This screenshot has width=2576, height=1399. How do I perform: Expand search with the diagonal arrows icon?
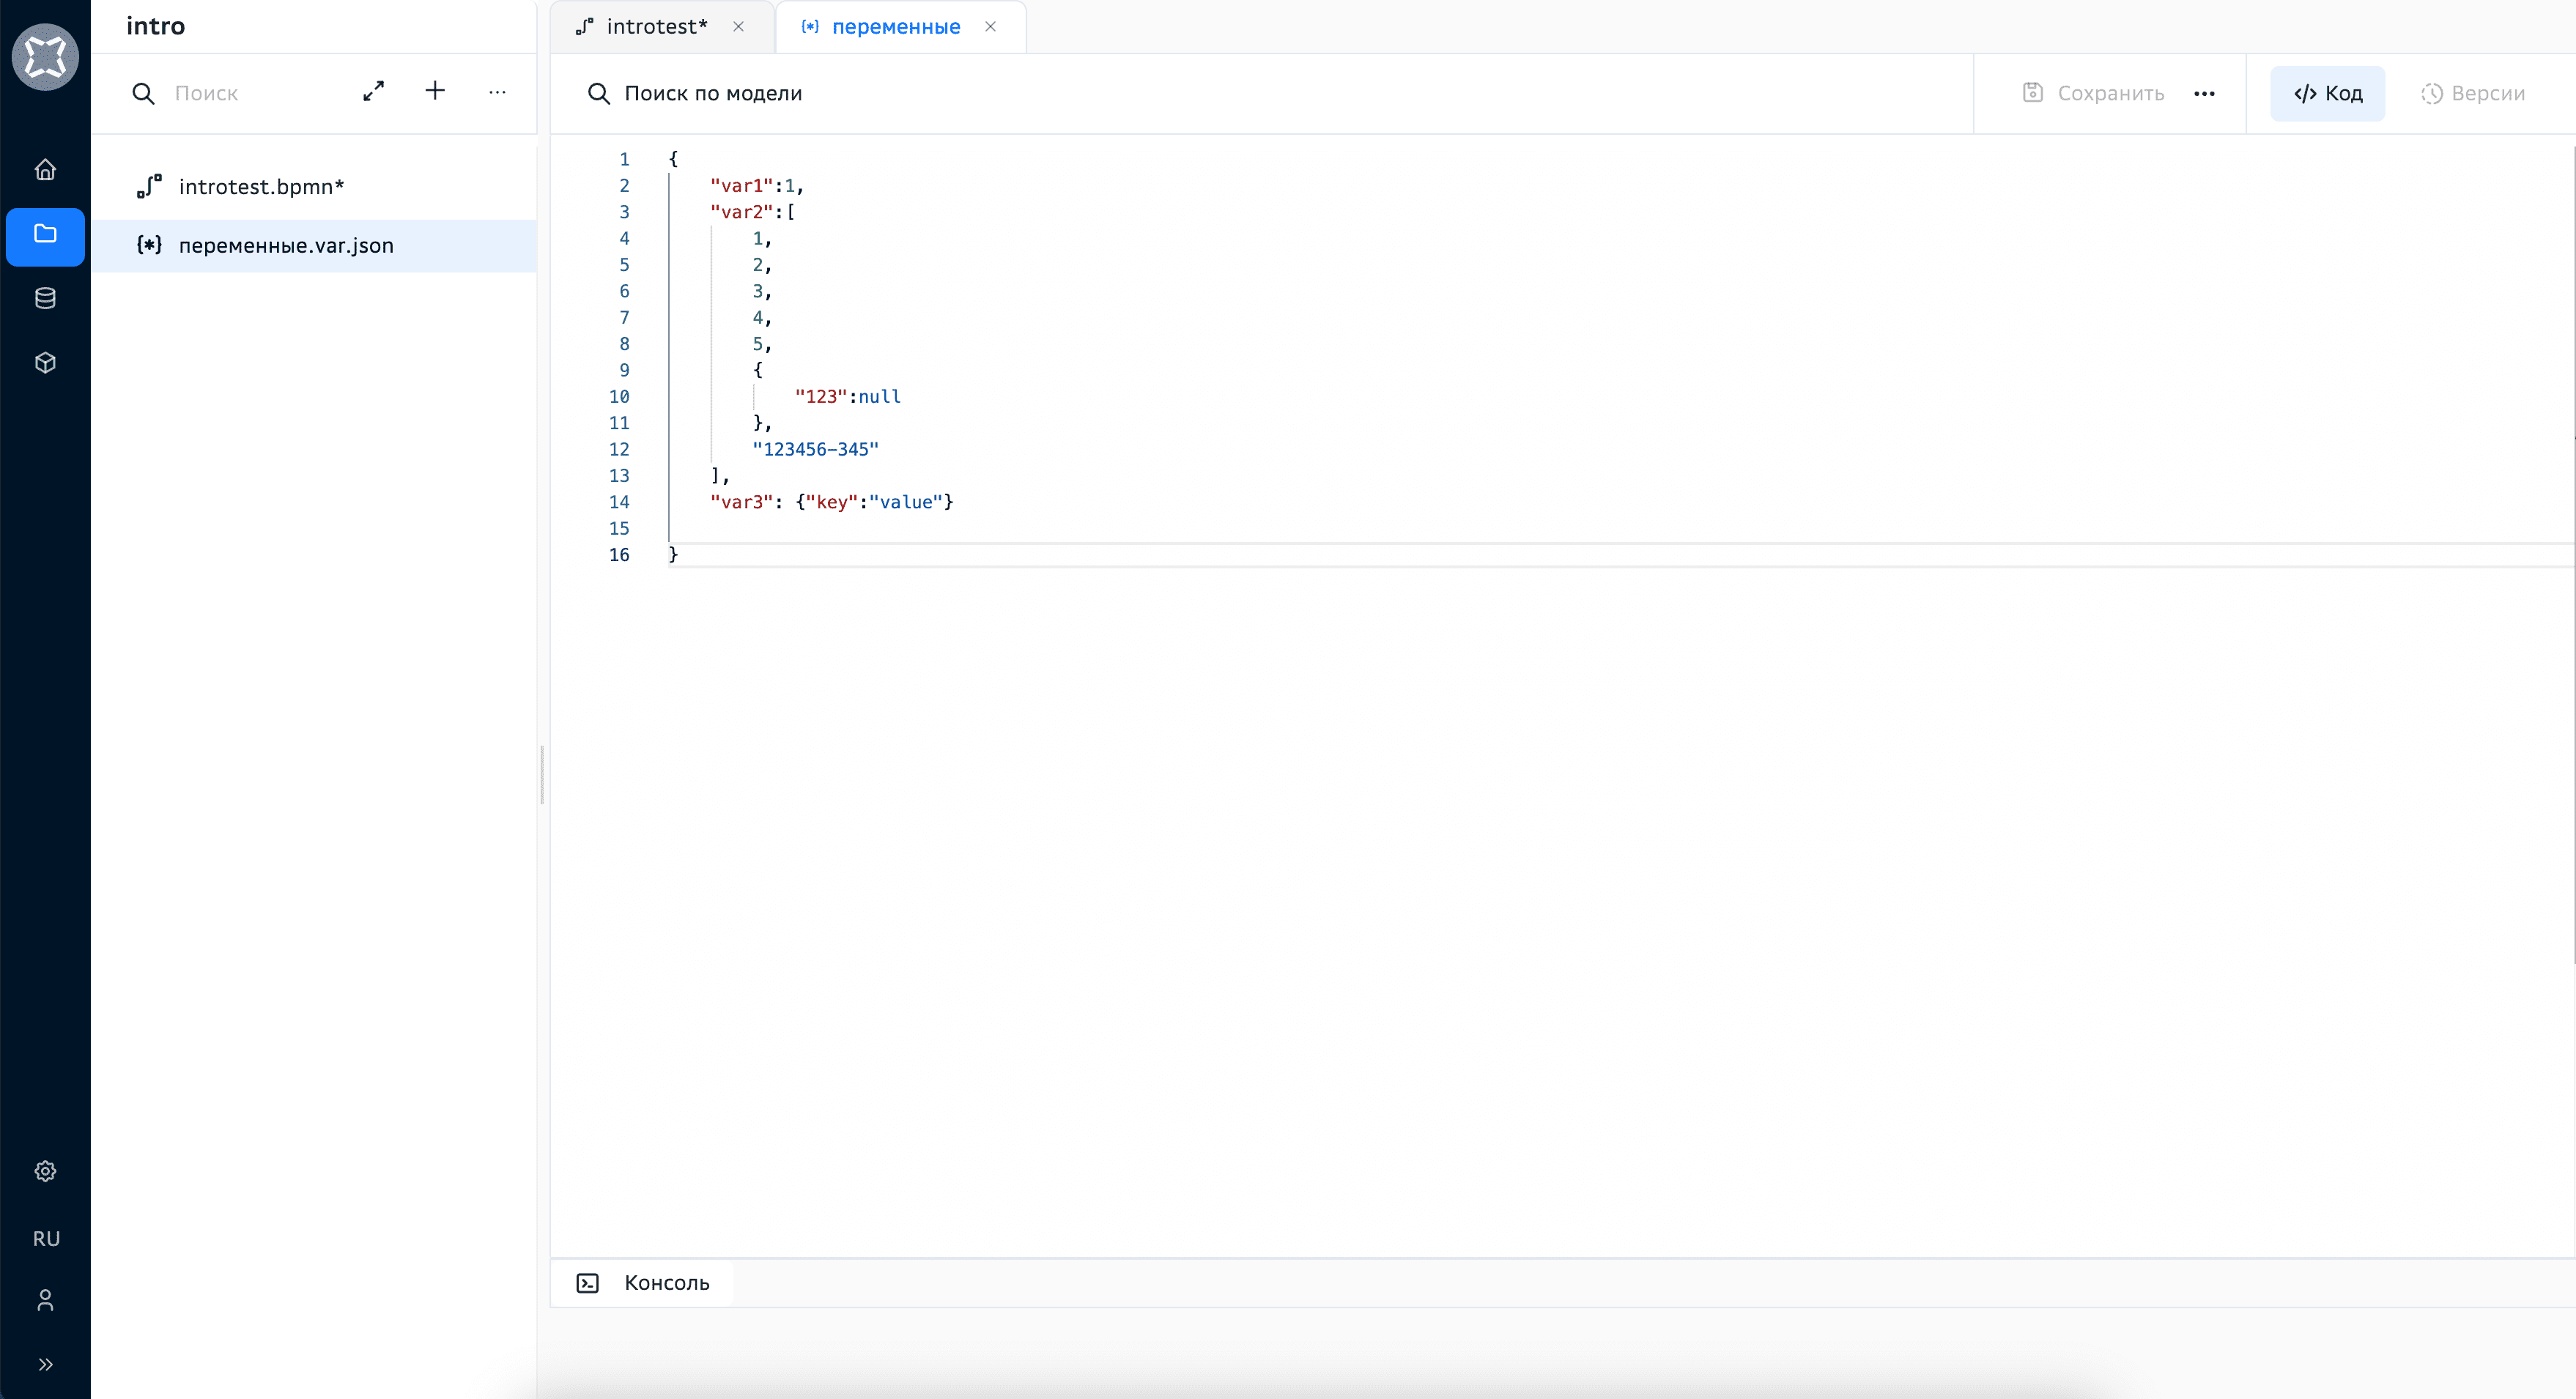click(x=374, y=91)
